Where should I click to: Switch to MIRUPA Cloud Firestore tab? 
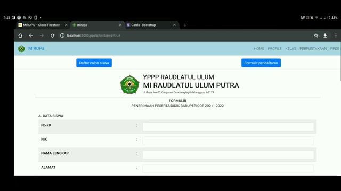point(42,25)
